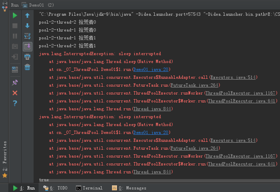Open the TODO tool window tab
The height and width of the screenshot is (192, 280).
(x=55, y=188)
